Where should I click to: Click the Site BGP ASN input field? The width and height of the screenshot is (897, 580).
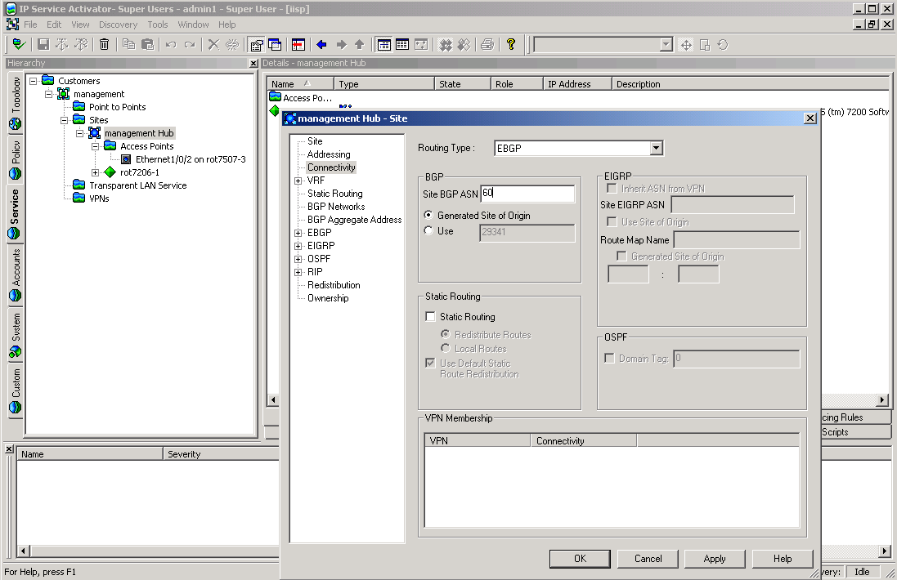[527, 194]
